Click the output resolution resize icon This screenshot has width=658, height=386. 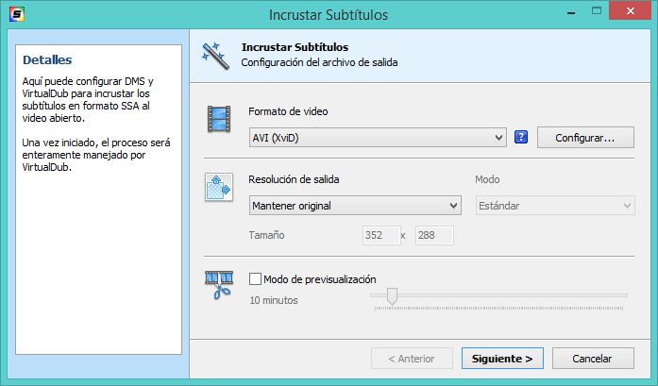pyautogui.click(x=219, y=187)
